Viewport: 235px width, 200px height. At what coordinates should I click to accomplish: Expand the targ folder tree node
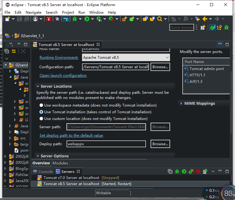10,144
